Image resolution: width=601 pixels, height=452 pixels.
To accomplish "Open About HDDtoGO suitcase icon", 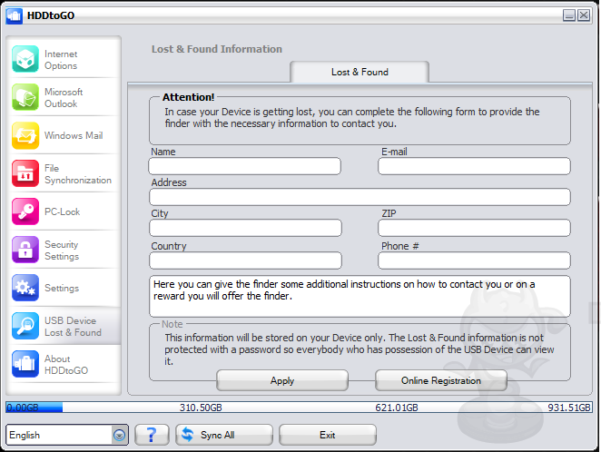I will coord(25,364).
